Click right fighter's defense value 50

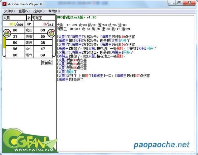coord(43,36)
